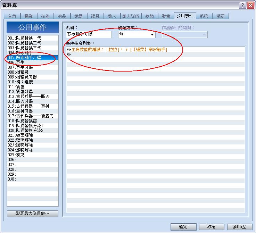
Task: Select list entry 009:树精灵习得
Action: 33,77
